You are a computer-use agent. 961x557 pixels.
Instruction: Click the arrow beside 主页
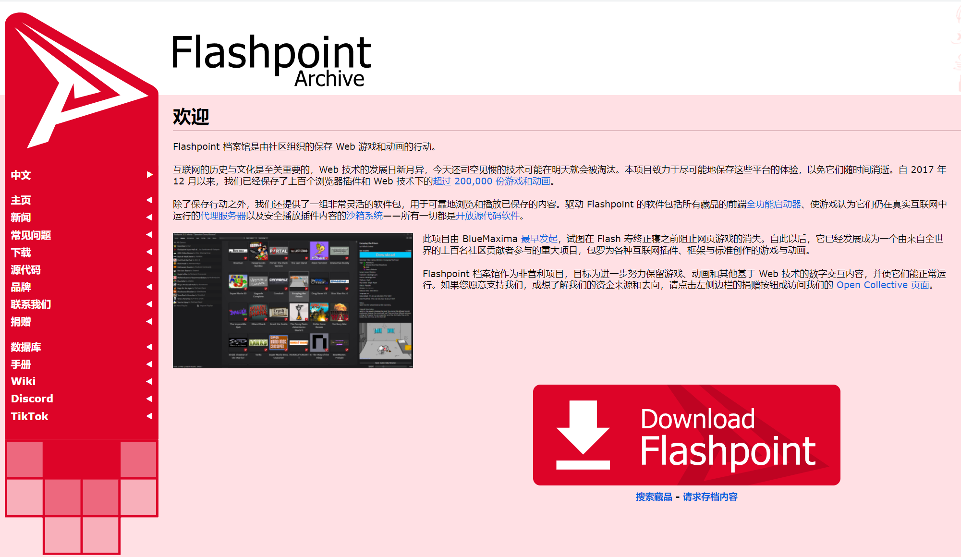pos(149,200)
